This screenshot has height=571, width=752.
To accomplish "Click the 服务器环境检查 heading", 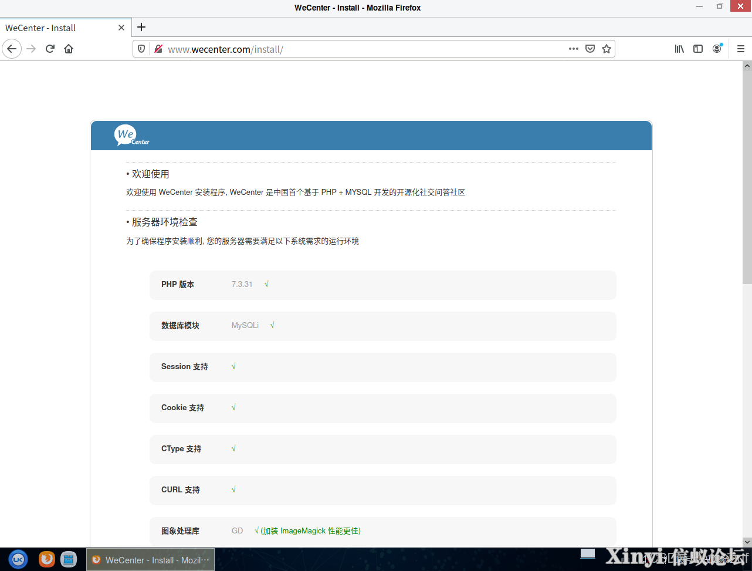I will (x=165, y=222).
